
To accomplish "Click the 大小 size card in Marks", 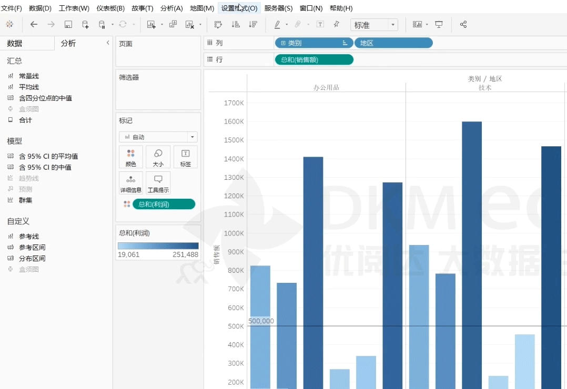I will tap(158, 157).
